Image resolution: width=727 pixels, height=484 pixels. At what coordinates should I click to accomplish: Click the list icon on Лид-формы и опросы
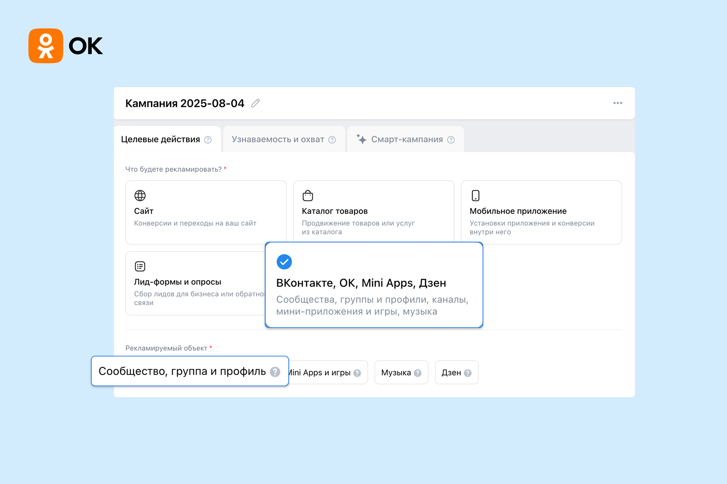pos(140,266)
